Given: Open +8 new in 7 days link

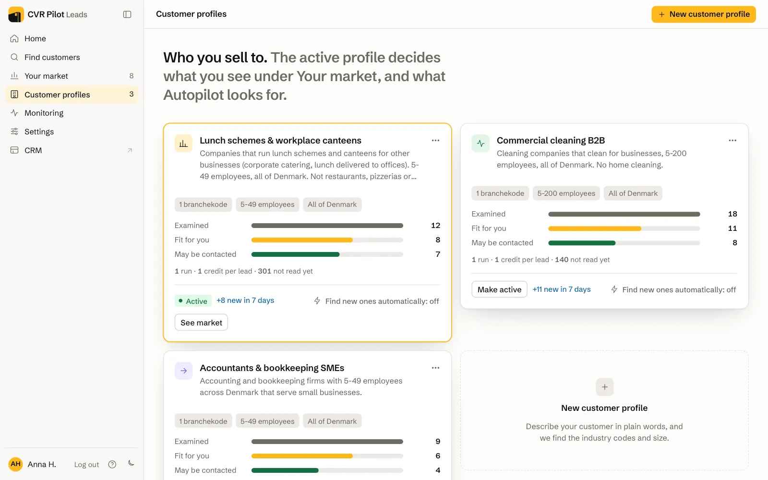Looking at the screenshot, I should [245, 300].
